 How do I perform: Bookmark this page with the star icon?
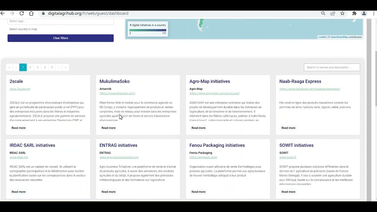tap(342, 13)
